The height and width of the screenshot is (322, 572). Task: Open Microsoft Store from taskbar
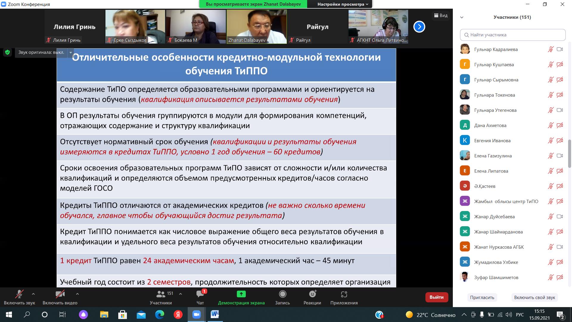coord(122,315)
